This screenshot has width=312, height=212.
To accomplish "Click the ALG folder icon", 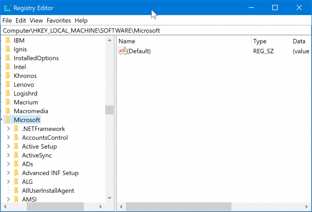I will (16, 182).
